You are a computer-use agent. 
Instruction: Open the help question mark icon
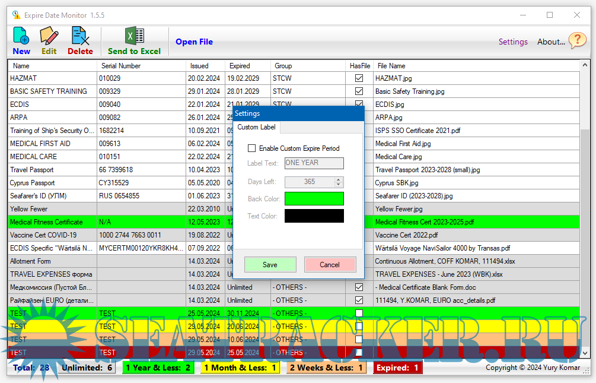click(577, 40)
